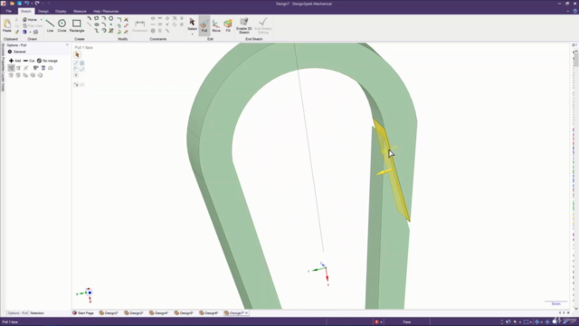Select the Line sketch tool
579x326 pixels.
50,25
